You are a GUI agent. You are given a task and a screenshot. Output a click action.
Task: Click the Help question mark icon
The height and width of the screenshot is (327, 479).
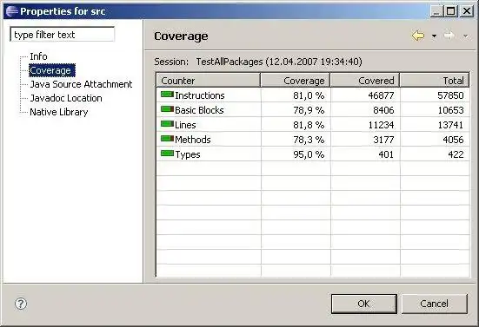coord(21,304)
